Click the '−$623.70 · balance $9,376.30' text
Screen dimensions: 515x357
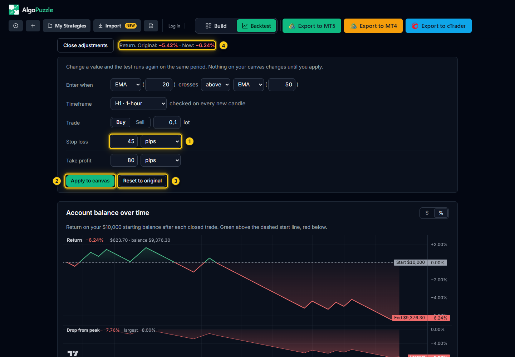point(139,240)
